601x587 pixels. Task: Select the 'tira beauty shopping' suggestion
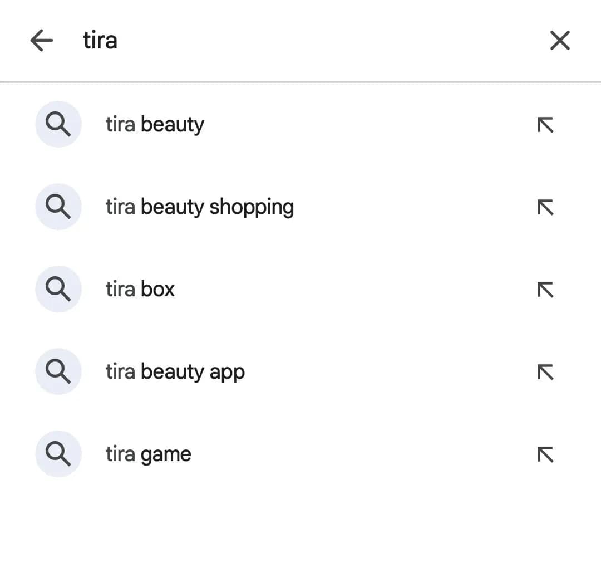(x=200, y=207)
